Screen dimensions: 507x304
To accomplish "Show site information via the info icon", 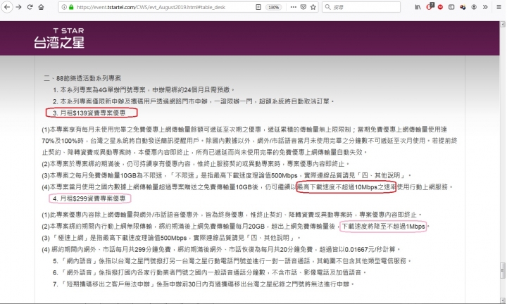I will click(x=64, y=7).
